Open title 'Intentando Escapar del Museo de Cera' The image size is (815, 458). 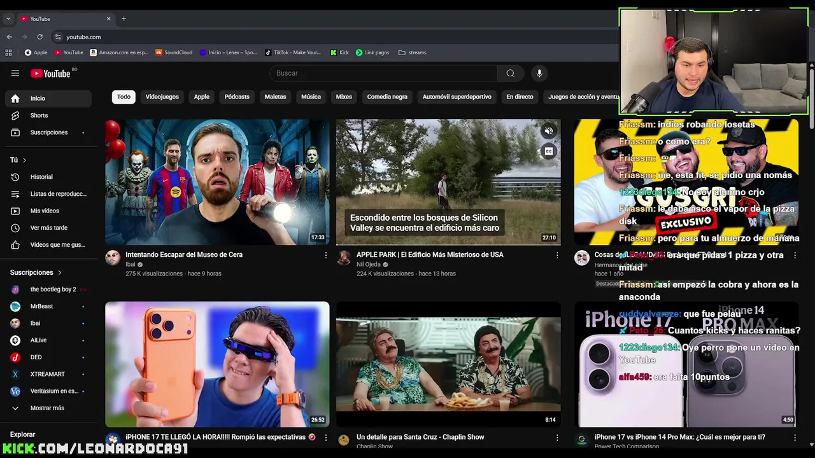click(184, 254)
